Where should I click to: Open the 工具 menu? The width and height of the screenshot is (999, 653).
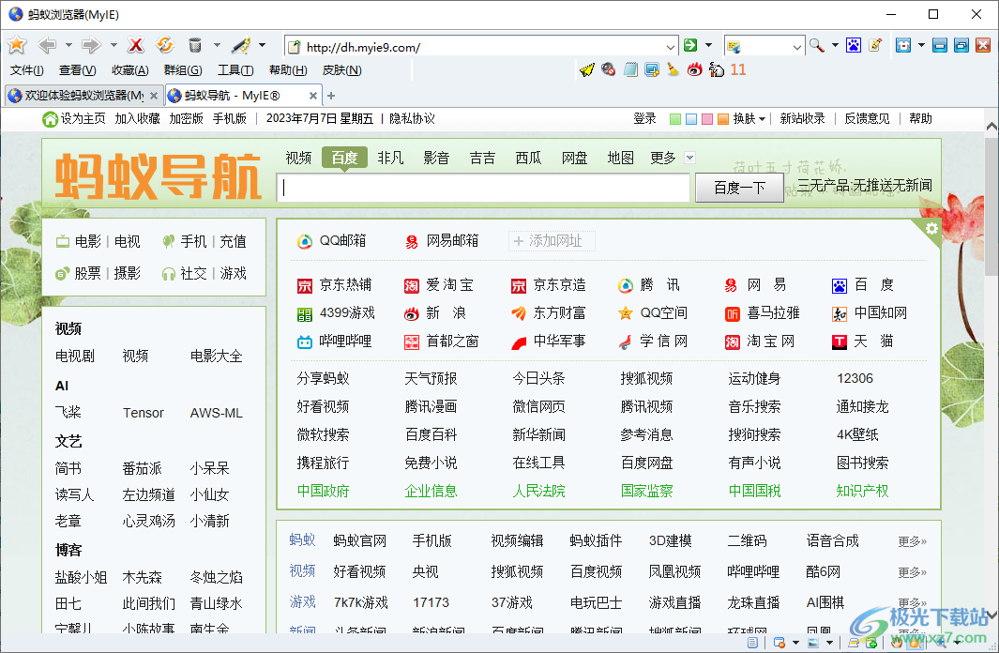point(233,69)
